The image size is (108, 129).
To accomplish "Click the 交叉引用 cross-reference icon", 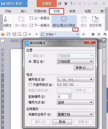I will pos(95,19).
